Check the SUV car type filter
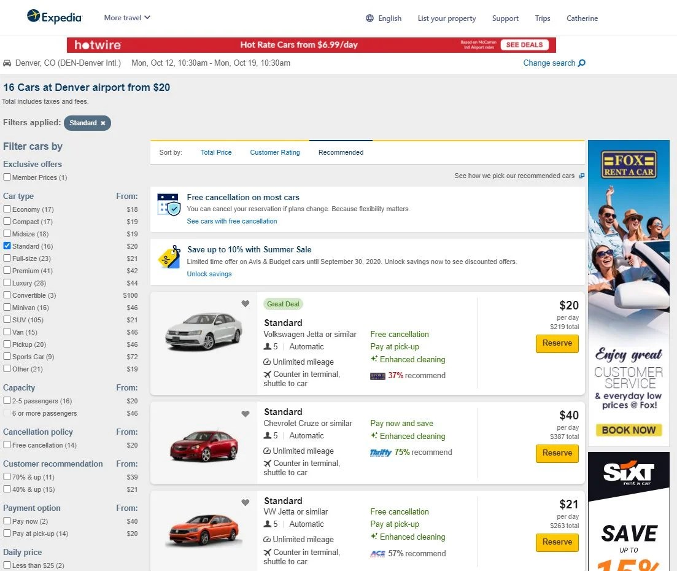 point(6,320)
